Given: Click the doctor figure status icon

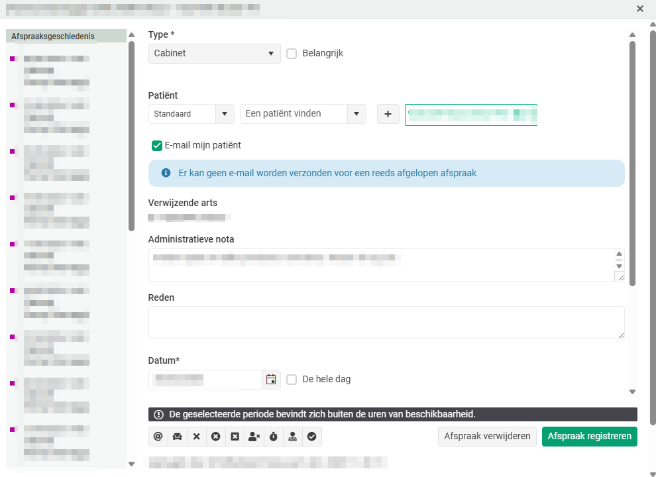Looking at the screenshot, I should (292, 437).
